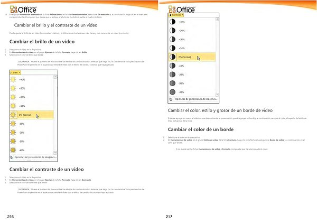Click the 0% (Normal) contrast option

(x=192, y=57)
